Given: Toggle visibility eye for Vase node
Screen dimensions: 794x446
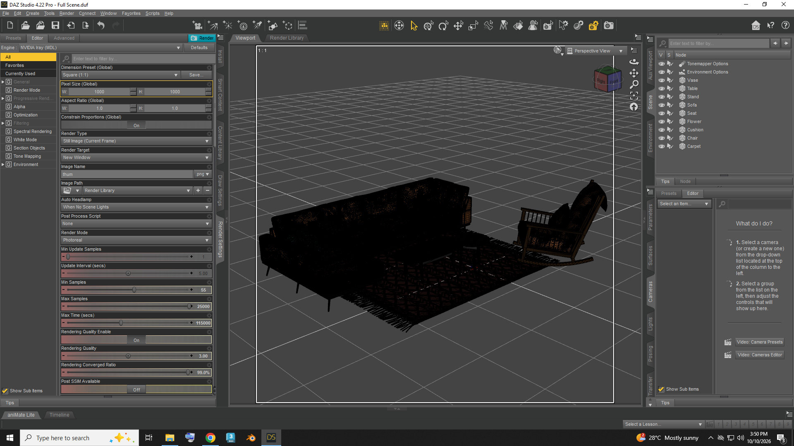Looking at the screenshot, I should [x=662, y=80].
